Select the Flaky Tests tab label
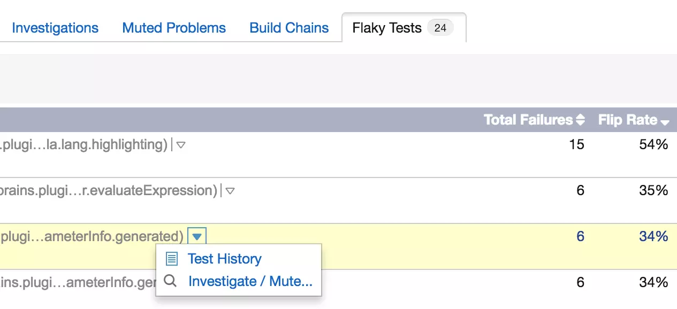This screenshot has width=677, height=309. pyautogui.click(x=387, y=28)
